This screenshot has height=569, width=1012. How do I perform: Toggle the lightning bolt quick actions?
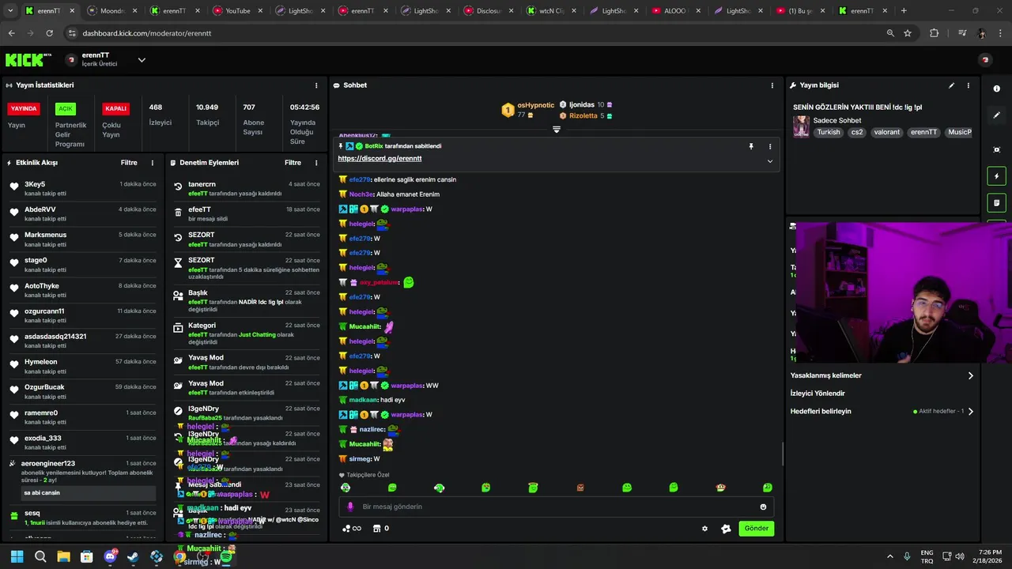[997, 176]
